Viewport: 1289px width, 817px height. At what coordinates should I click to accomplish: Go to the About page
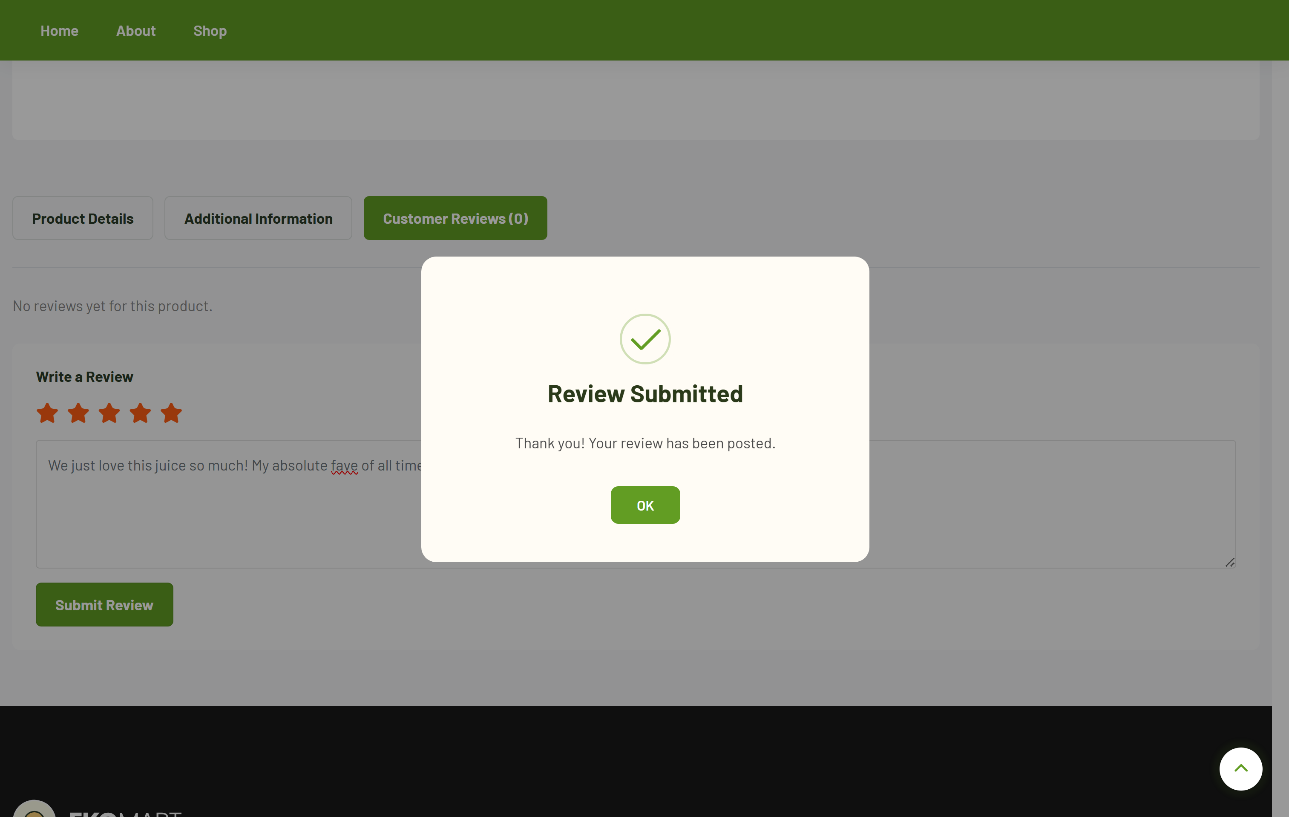(x=136, y=31)
